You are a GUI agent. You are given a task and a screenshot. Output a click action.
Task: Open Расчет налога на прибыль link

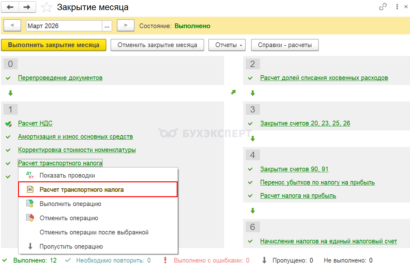(x=298, y=196)
